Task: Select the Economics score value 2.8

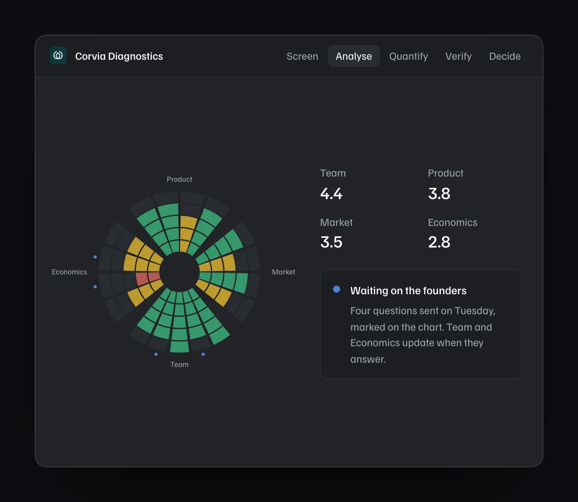Action: tap(439, 242)
